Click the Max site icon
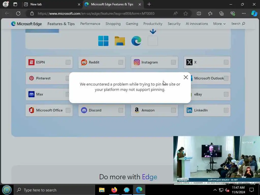This screenshot has height=195, width=260. coord(31,94)
